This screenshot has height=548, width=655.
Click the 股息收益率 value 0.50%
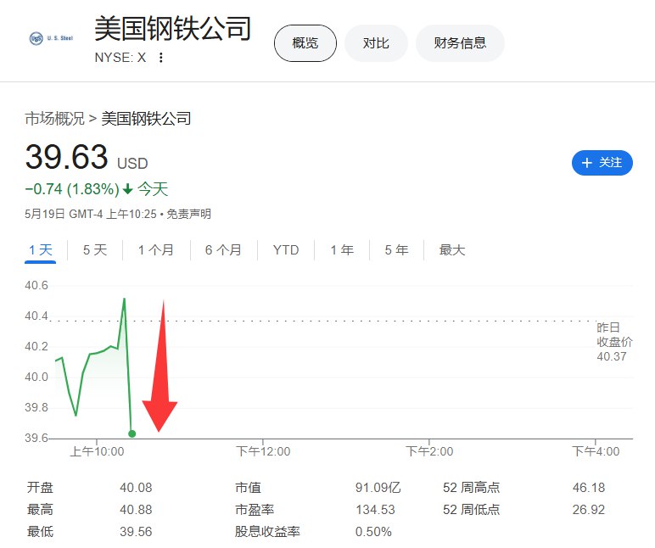pyautogui.click(x=373, y=532)
